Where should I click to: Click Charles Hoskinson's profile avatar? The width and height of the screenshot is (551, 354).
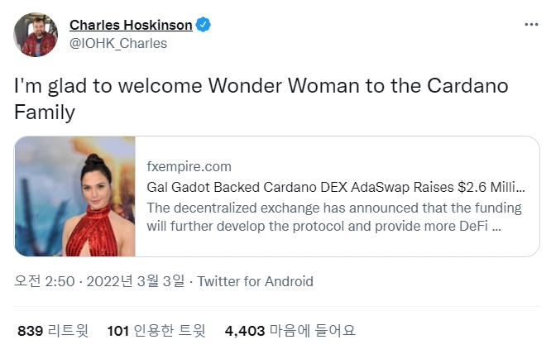(35, 34)
